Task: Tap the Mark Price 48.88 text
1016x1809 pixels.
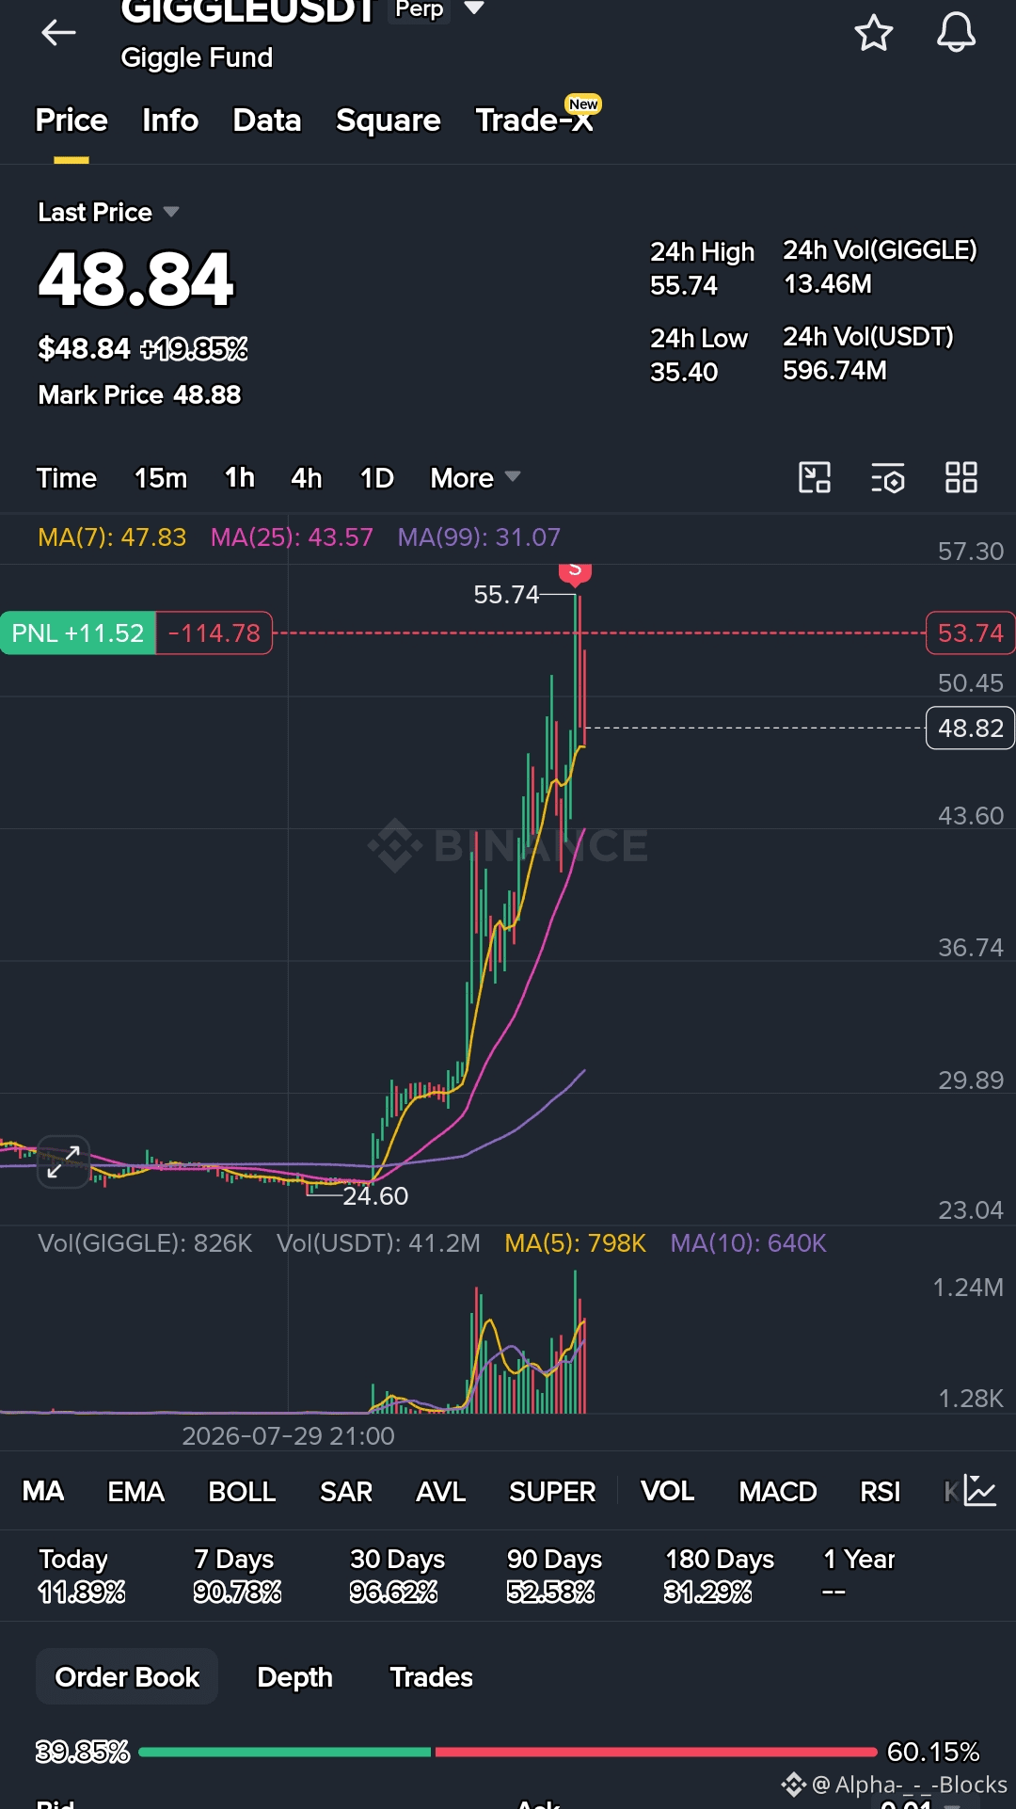Action: (139, 394)
